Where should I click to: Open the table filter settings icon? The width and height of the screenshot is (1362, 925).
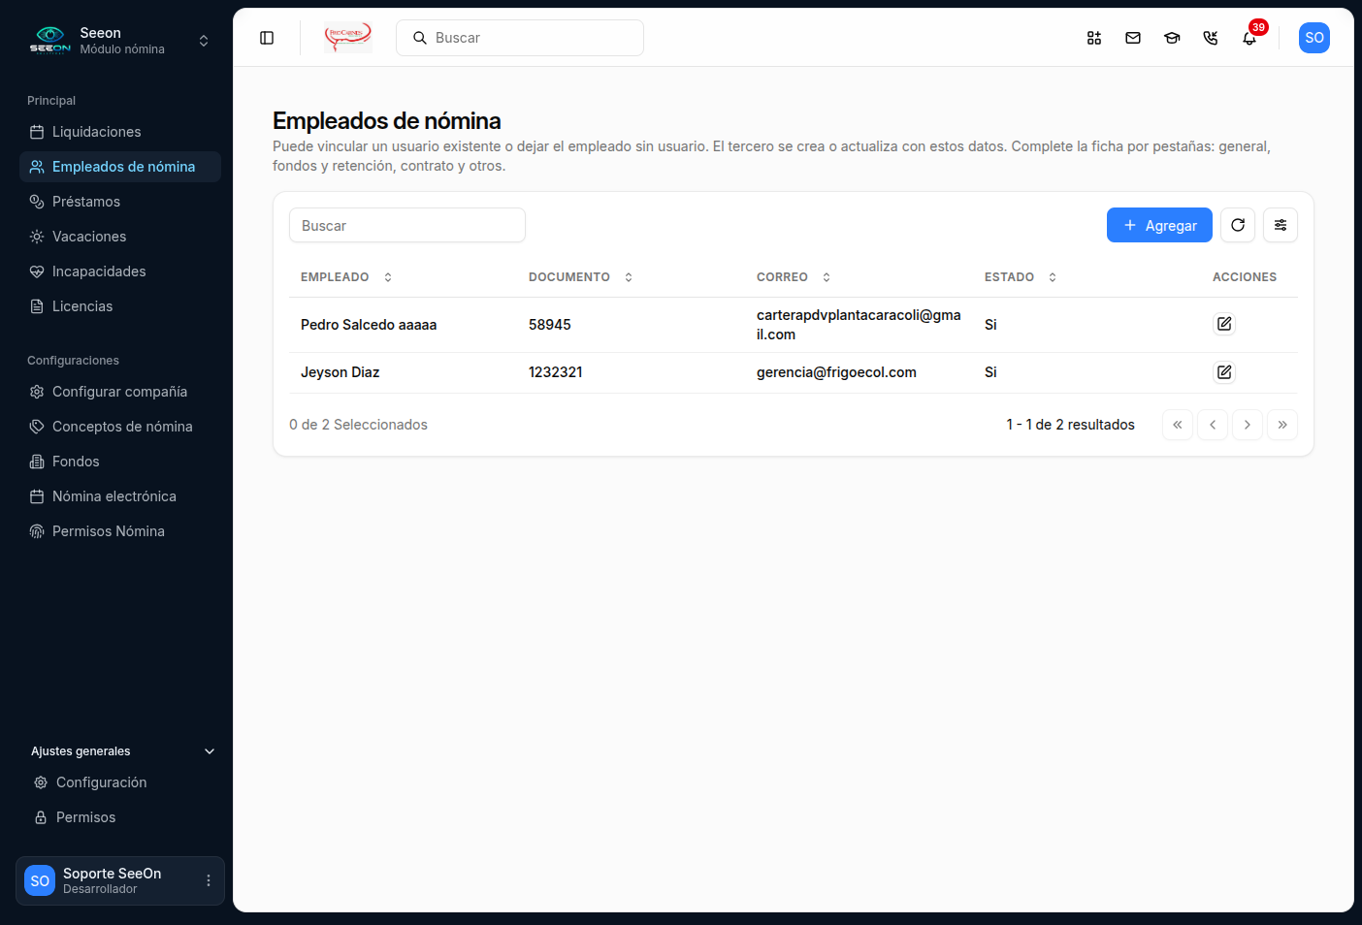click(1281, 225)
